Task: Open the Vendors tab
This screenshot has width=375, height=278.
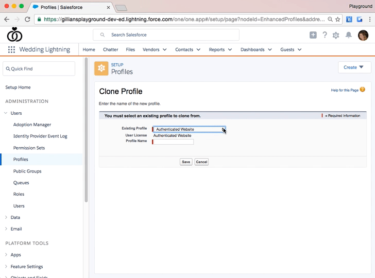Action: click(151, 49)
